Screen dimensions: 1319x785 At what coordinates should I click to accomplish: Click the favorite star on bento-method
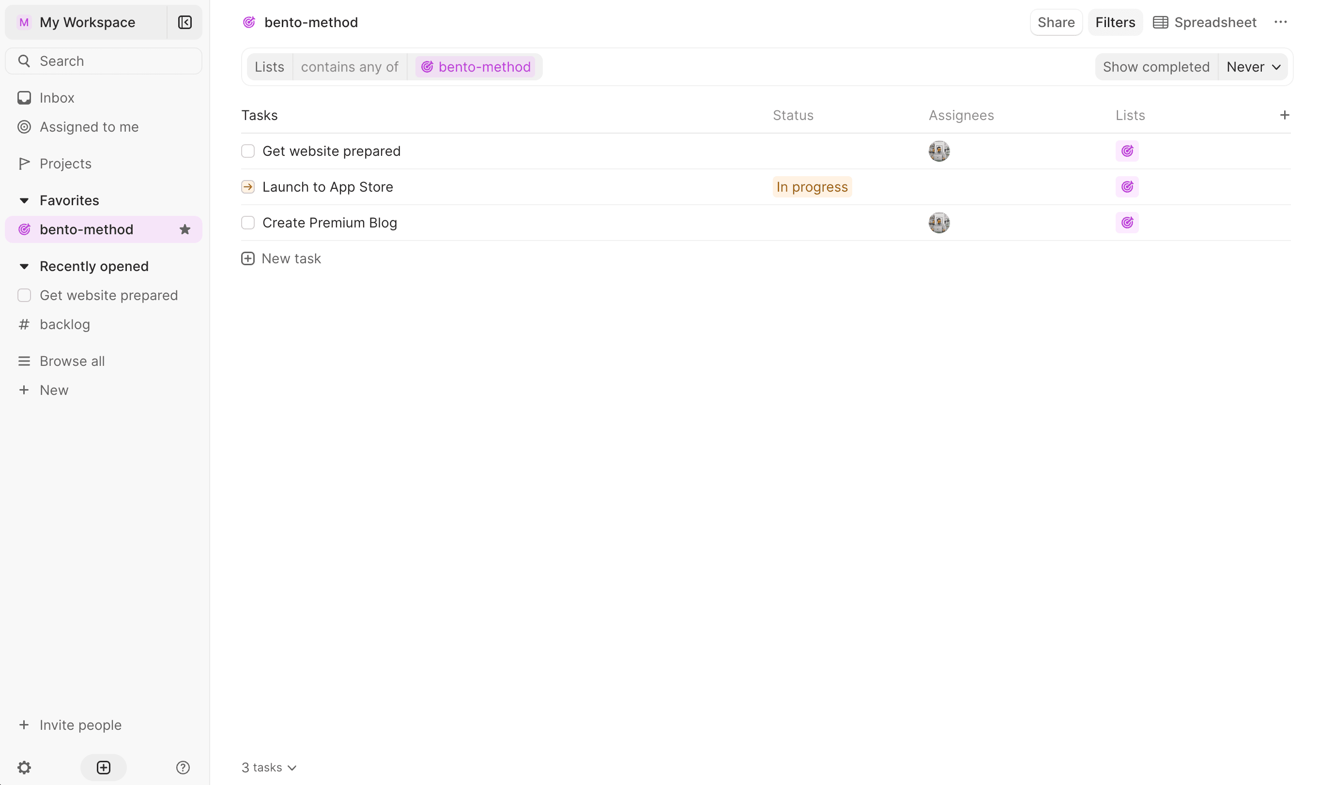184,229
